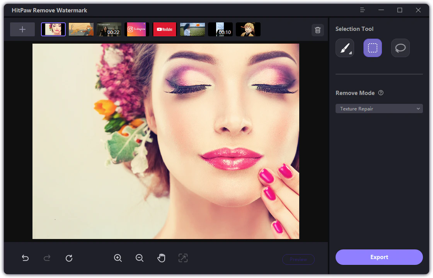The height and width of the screenshot is (278, 433).
Task: Undo the last edit
Action: 25,258
